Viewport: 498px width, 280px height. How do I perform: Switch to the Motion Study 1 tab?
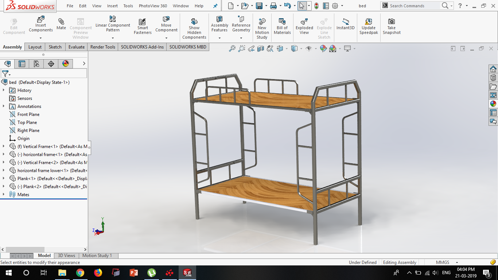pos(97,256)
